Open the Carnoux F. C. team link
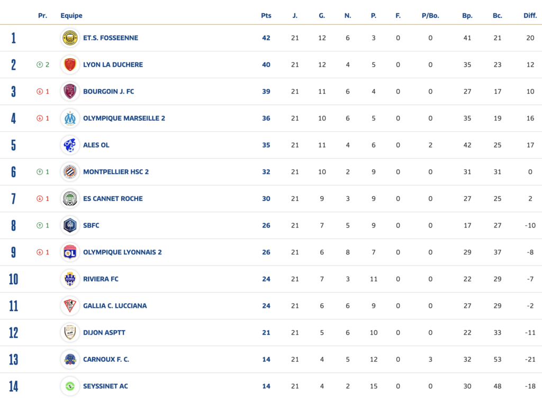Screen dimensions: 542x400 pos(106,359)
